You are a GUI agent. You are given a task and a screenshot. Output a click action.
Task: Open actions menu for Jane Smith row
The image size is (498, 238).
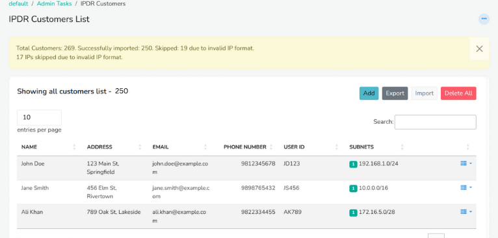pyautogui.click(x=466, y=187)
